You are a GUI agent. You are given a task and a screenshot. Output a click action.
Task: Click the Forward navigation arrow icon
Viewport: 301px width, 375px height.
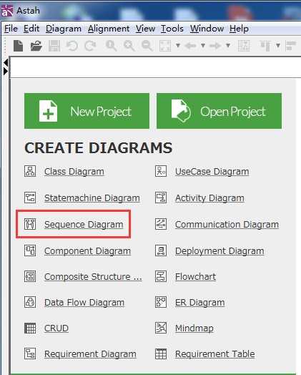(215, 45)
